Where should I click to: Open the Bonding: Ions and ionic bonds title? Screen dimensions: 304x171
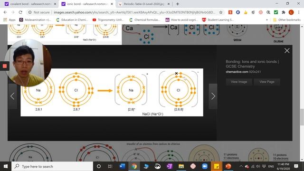point(252,64)
